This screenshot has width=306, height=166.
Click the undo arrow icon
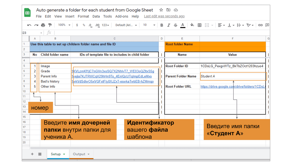coord(29,25)
